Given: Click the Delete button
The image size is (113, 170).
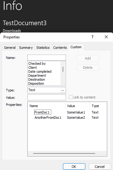Looking at the screenshot, I should [x=88, y=68].
